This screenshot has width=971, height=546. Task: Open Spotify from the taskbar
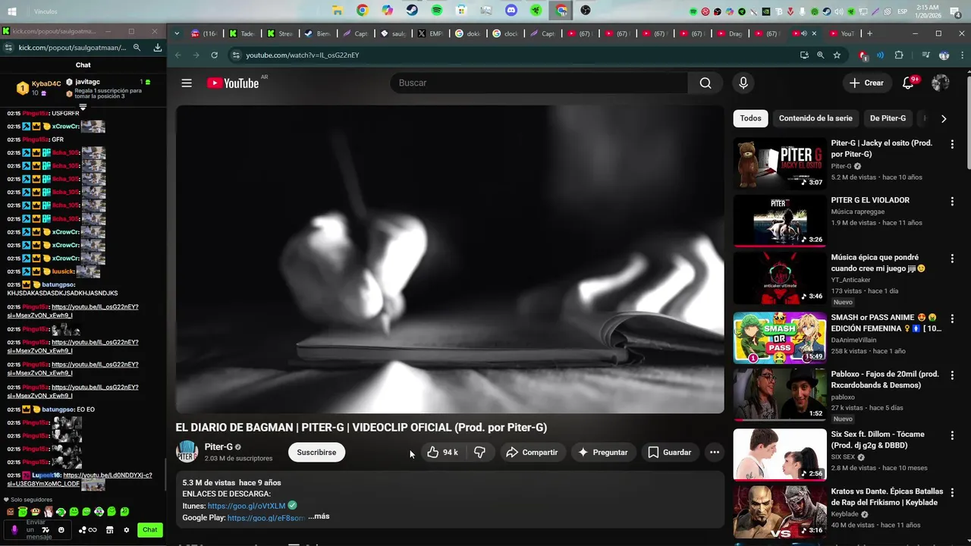tap(437, 11)
